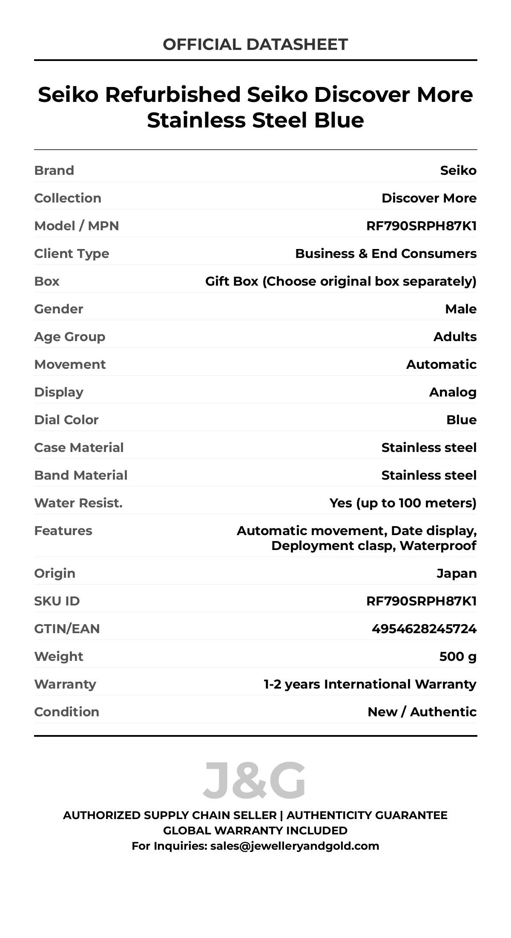The image size is (511, 938).
Task: Click the Official Datasheet heading
Action: 255,44
